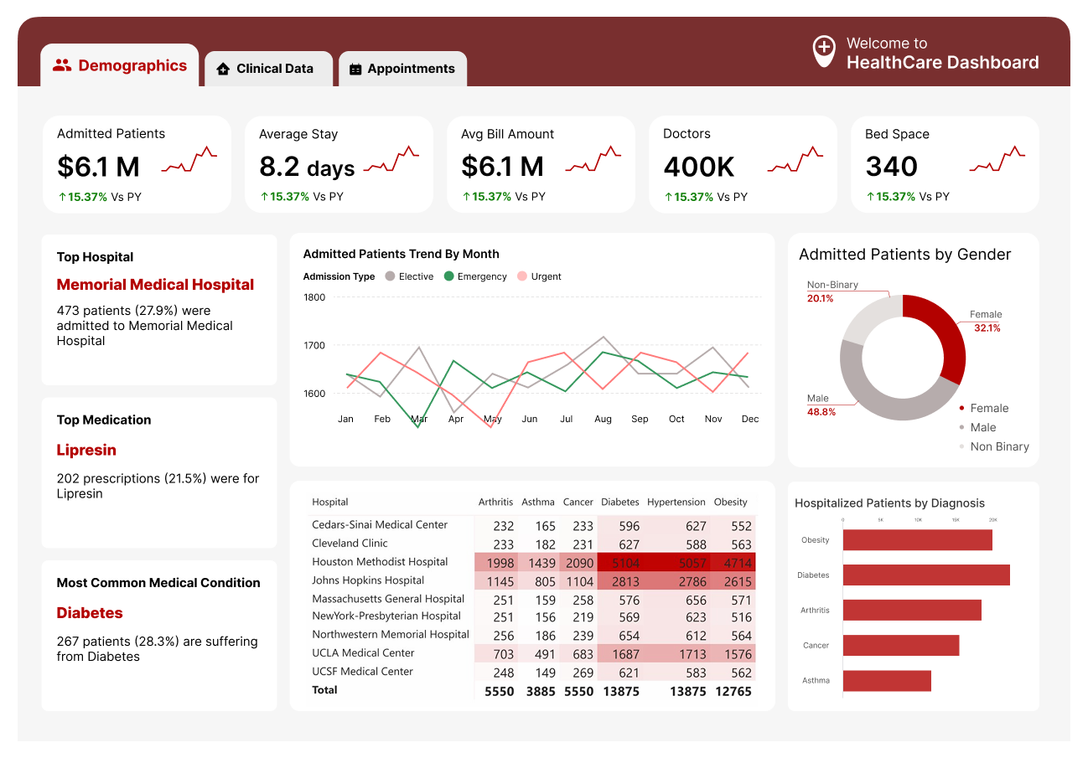The image size is (1088, 758).
Task: Open the Memorial Medical Hospital link
Action: tap(155, 284)
